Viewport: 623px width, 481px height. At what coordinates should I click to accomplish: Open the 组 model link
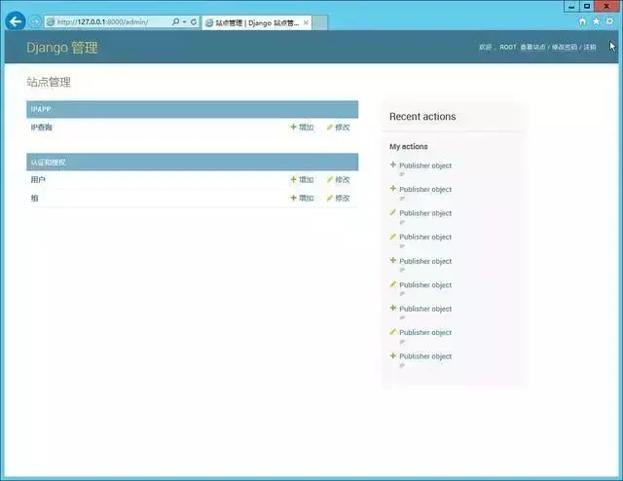point(35,198)
